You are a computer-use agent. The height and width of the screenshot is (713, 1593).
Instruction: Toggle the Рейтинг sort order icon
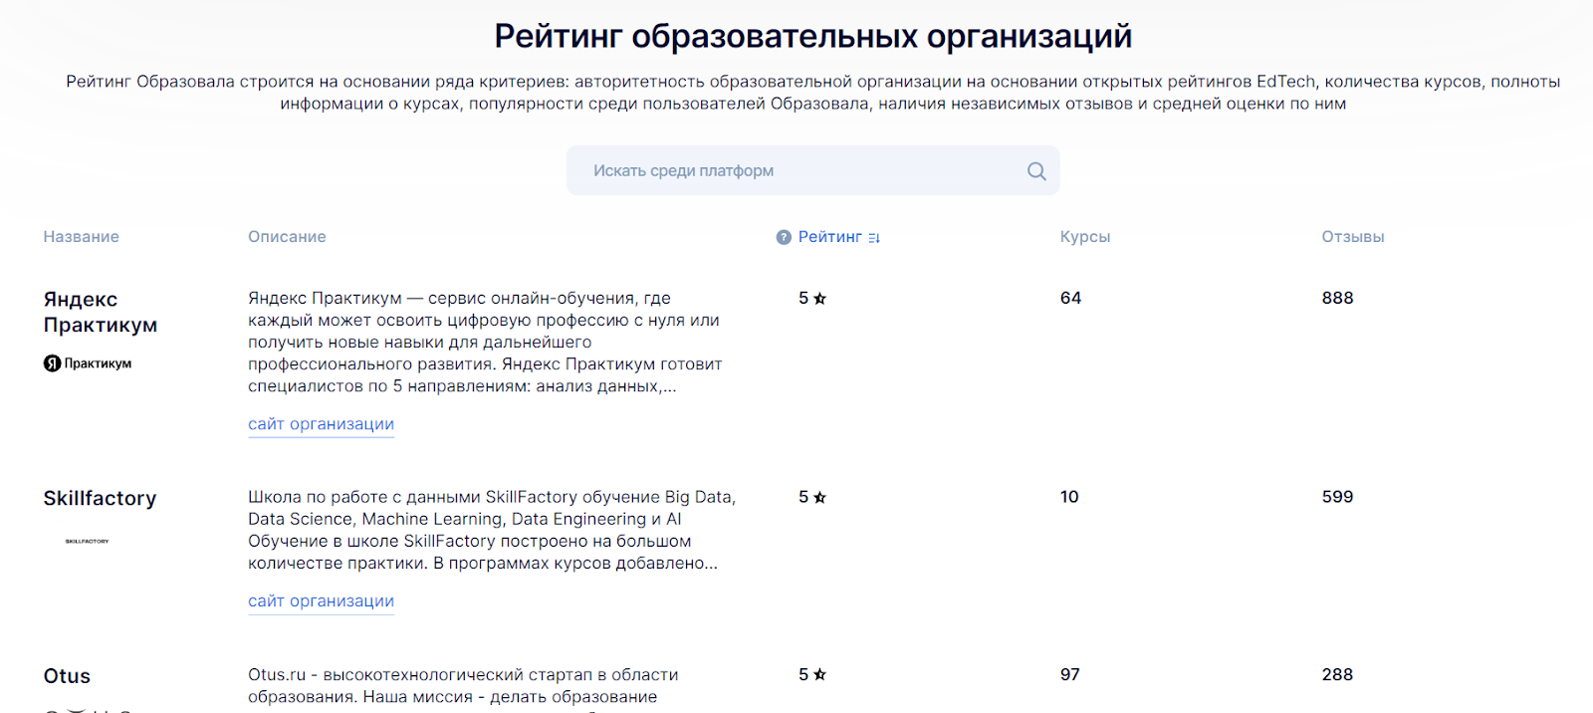tap(874, 238)
